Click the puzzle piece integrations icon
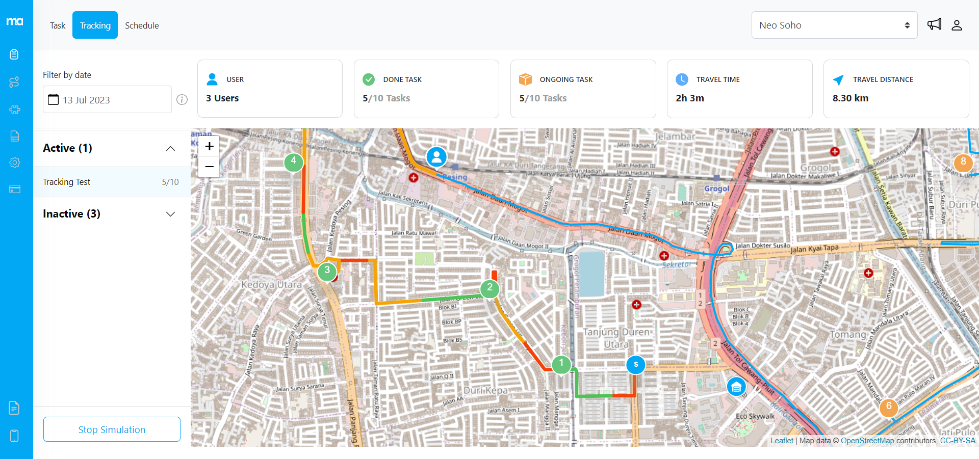The width and height of the screenshot is (979, 459). (14, 110)
